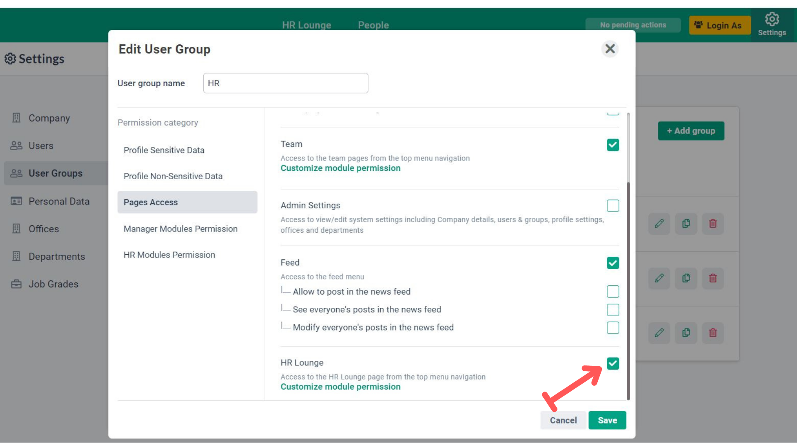The image size is (797, 448).
Task: Click the first row's red trash icon
Action: 713,224
